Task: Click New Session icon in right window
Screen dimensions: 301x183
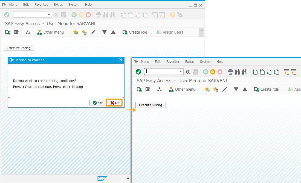Action: coord(286,72)
